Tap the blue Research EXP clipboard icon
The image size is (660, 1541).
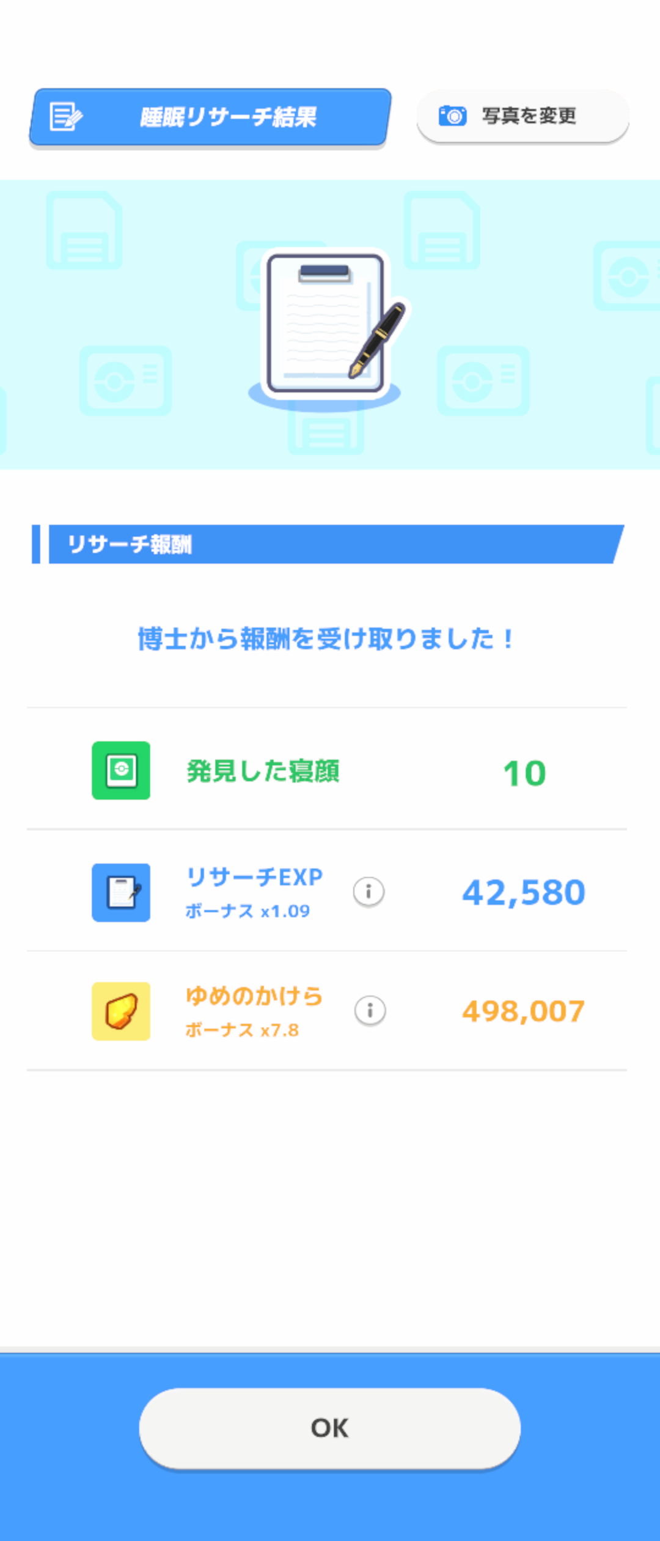pos(121,892)
